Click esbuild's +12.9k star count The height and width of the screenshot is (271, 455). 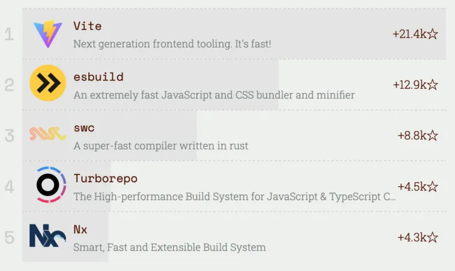pos(415,84)
